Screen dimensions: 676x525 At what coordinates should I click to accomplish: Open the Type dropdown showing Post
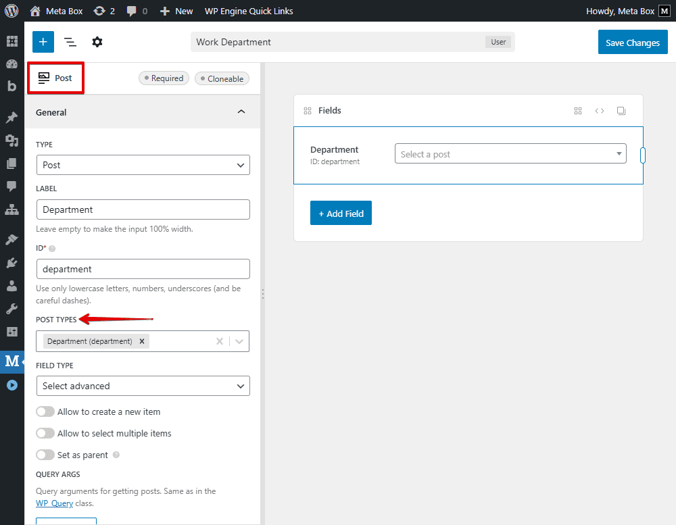[143, 165]
